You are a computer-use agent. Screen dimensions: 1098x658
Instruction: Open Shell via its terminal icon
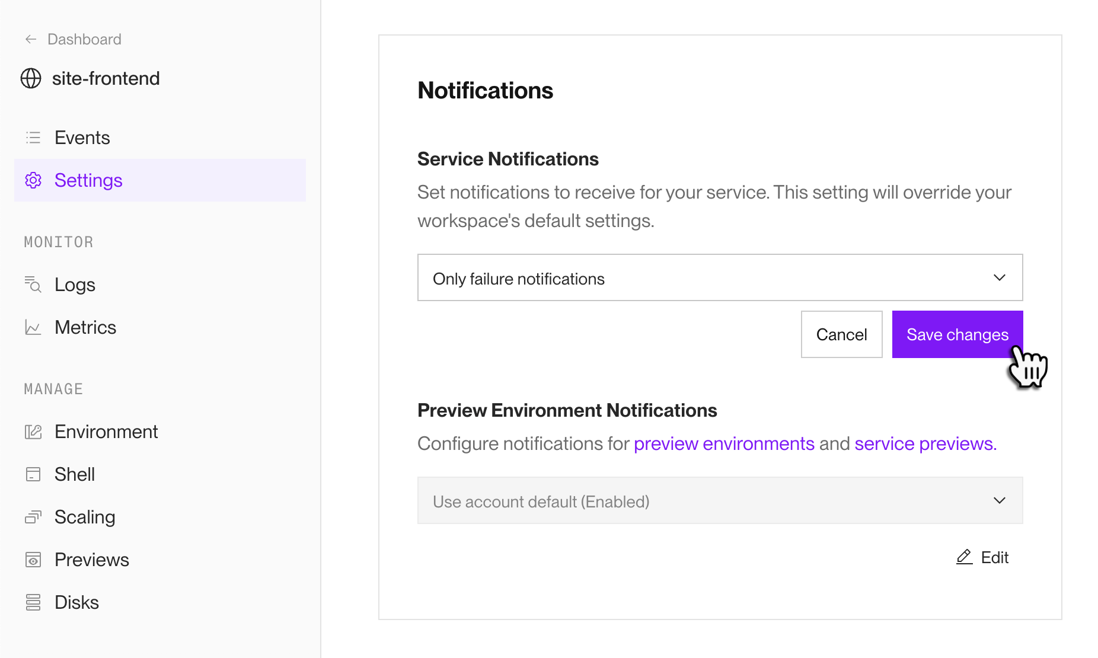[x=33, y=474]
